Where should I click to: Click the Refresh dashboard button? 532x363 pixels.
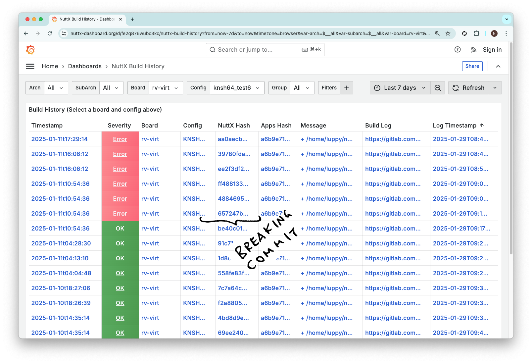(x=468, y=88)
